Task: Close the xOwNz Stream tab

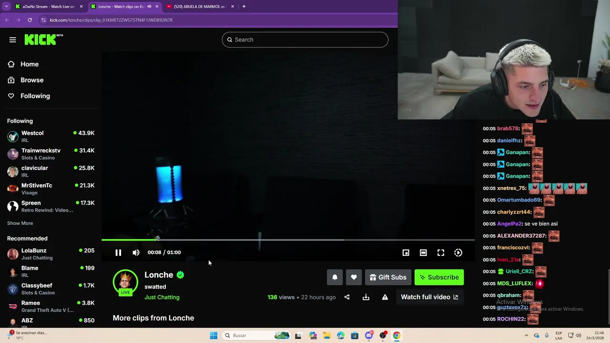Action: click(81, 7)
